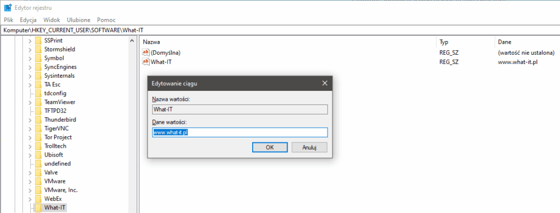Expand the SSPrint tree node
This screenshot has height=213, width=560.
point(30,41)
